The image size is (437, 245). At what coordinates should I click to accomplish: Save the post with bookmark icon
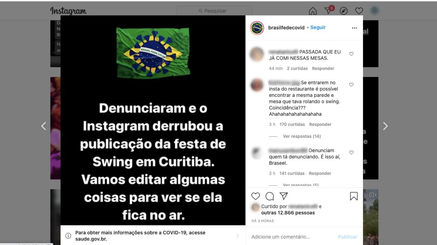(x=354, y=196)
